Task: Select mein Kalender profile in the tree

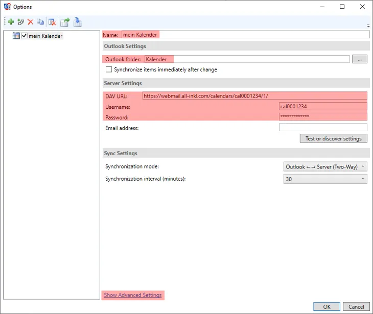Action: point(45,36)
